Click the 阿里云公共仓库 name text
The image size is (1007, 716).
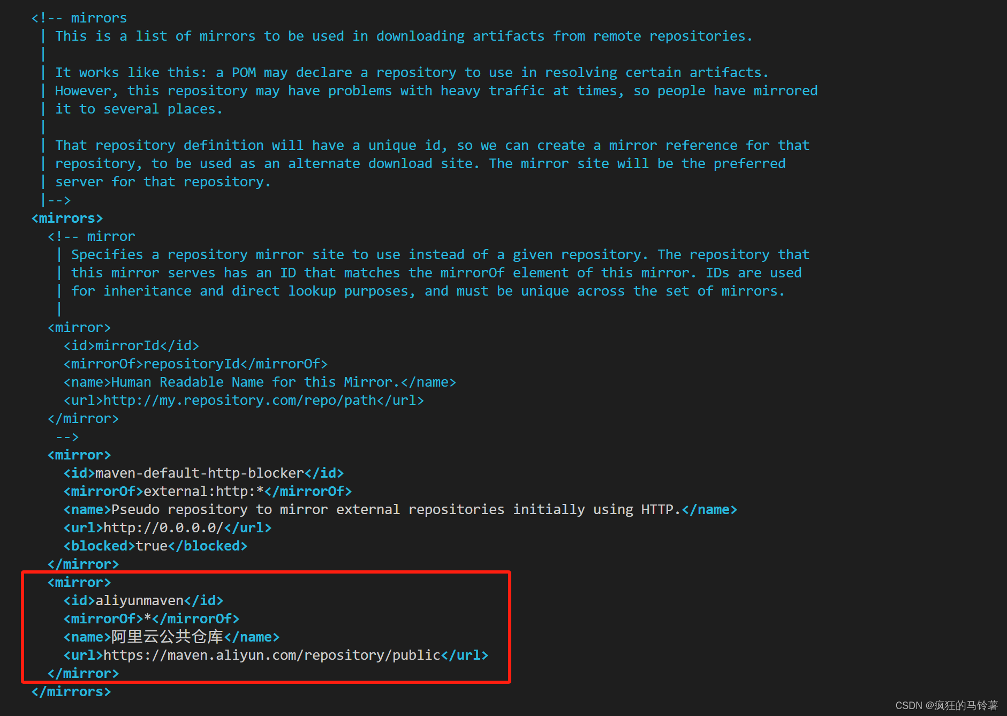click(167, 637)
